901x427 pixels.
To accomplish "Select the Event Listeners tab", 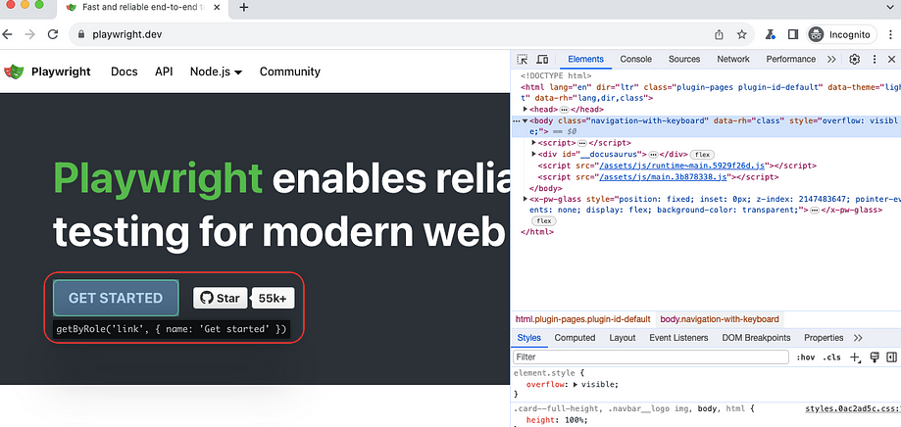I will [678, 338].
